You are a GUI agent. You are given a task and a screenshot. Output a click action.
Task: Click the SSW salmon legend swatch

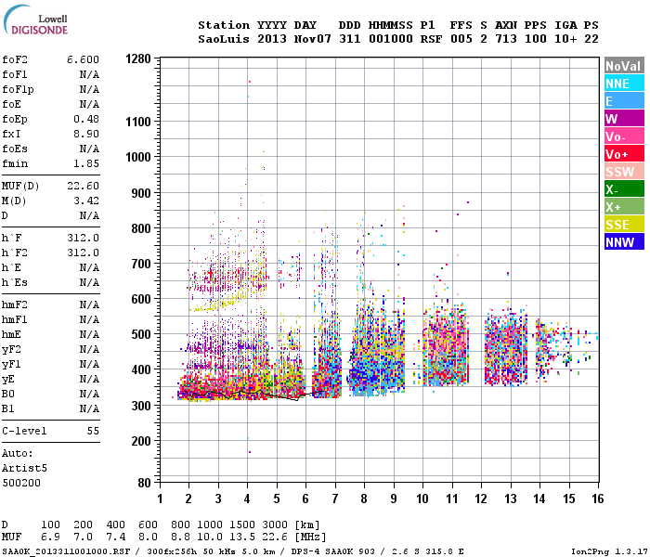(x=624, y=172)
